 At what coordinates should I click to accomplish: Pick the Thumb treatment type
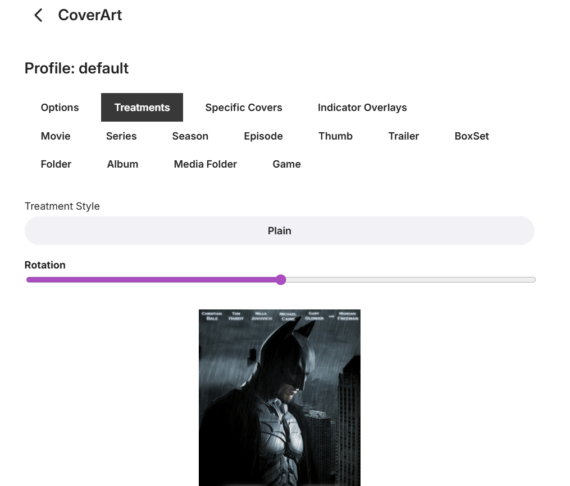[x=335, y=136]
